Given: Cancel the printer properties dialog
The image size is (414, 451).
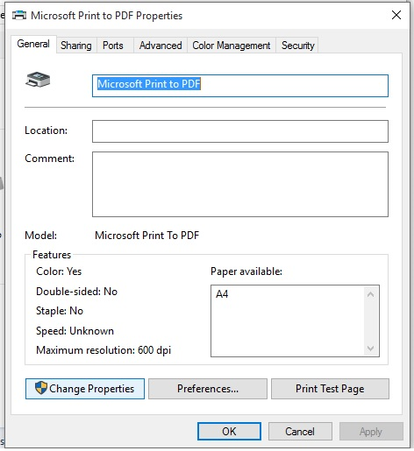Looking at the screenshot, I should [300, 431].
